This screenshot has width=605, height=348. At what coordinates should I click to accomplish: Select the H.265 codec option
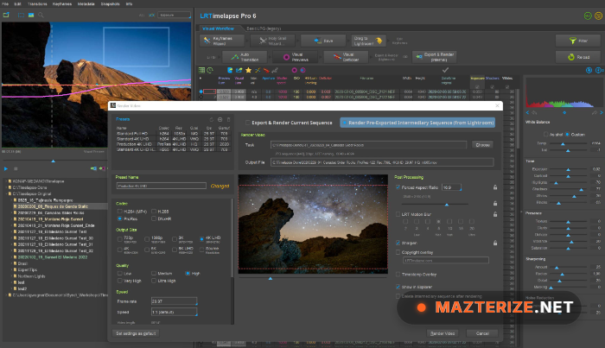(x=154, y=212)
